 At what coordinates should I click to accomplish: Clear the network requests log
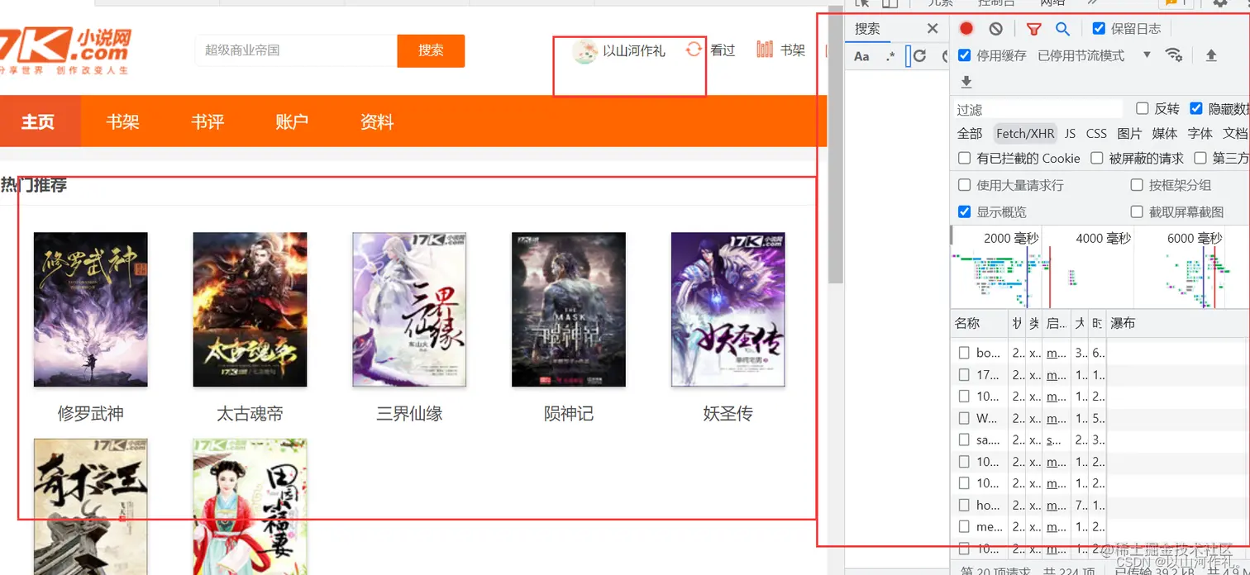click(x=995, y=28)
